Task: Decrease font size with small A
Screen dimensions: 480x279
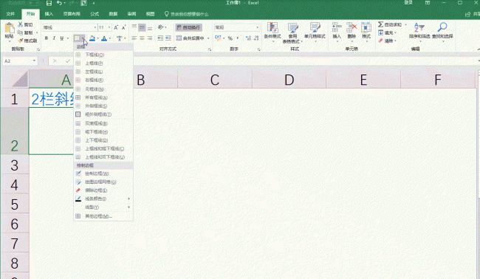Action: pos(123,27)
